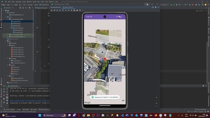Screen dimensions: 210x118
Task: Click the emulator Home navigation icon
Action: click(x=69, y=10)
